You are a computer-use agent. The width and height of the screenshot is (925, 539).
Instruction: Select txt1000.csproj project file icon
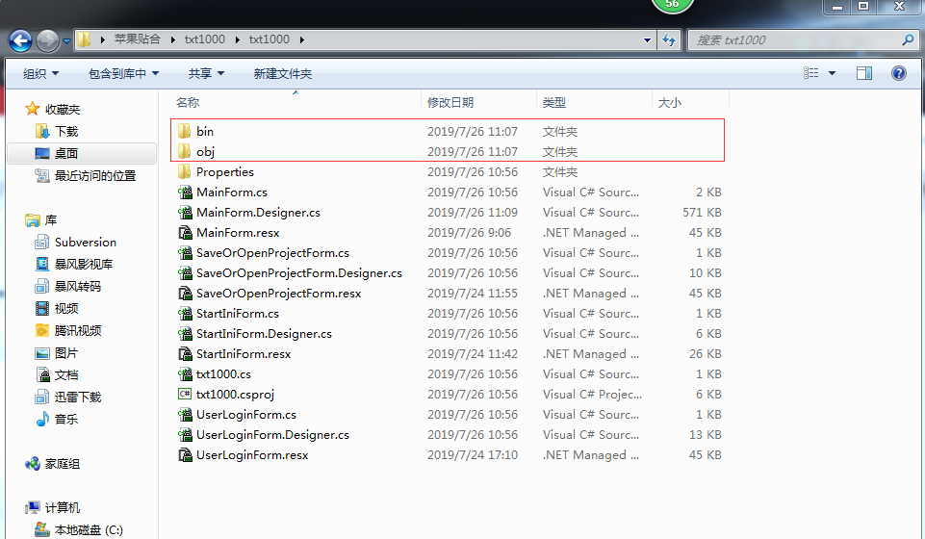point(185,394)
